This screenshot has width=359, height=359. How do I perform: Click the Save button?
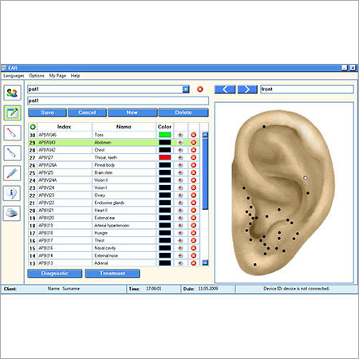pyautogui.click(x=47, y=112)
